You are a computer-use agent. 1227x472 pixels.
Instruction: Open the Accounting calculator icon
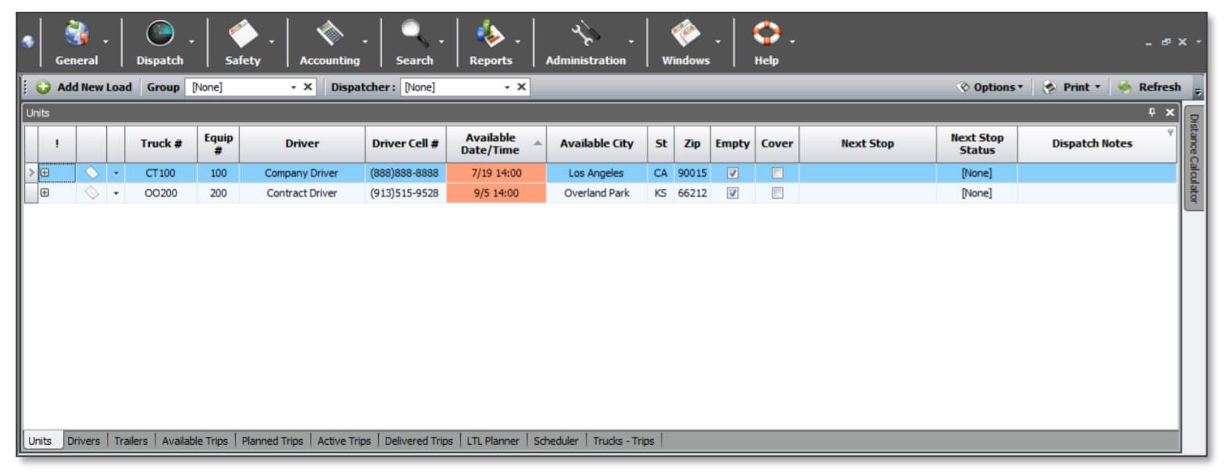click(x=330, y=34)
